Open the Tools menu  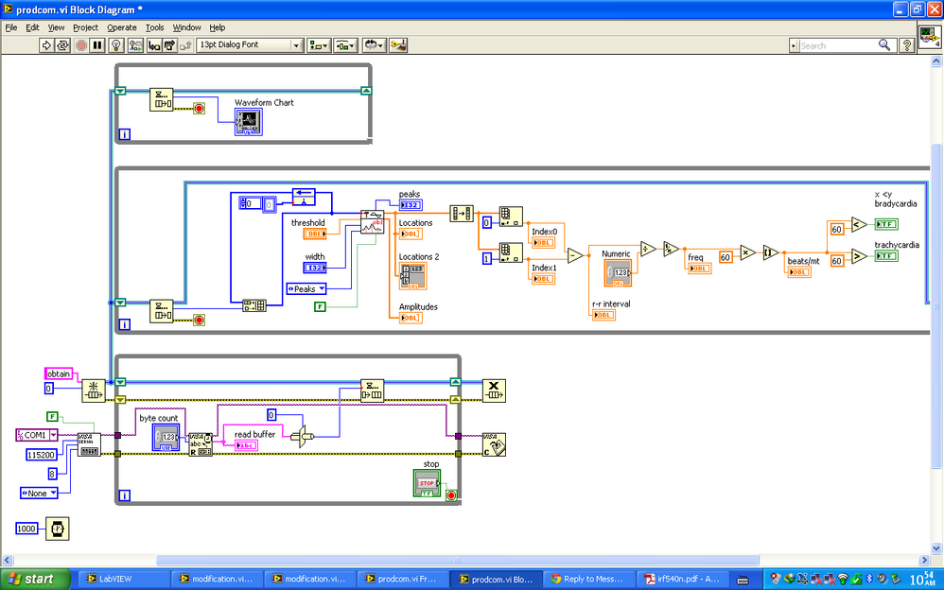tap(155, 27)
